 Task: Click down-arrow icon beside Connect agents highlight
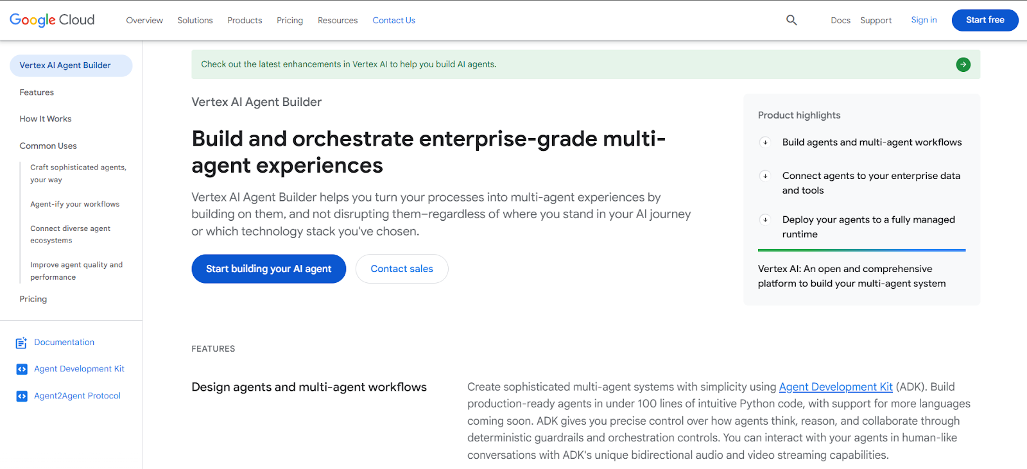click(x=764, y=176)
